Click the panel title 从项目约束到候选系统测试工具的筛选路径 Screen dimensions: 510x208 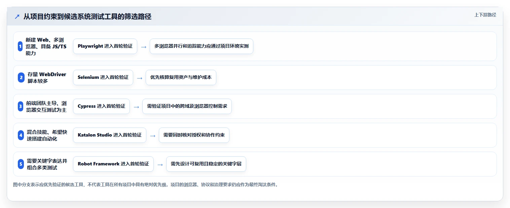pyautogui.click(x=87, y=17)
